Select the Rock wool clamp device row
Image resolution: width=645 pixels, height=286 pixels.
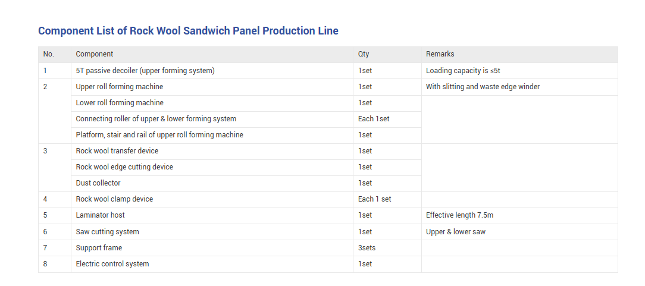click(x=114, y=199)
